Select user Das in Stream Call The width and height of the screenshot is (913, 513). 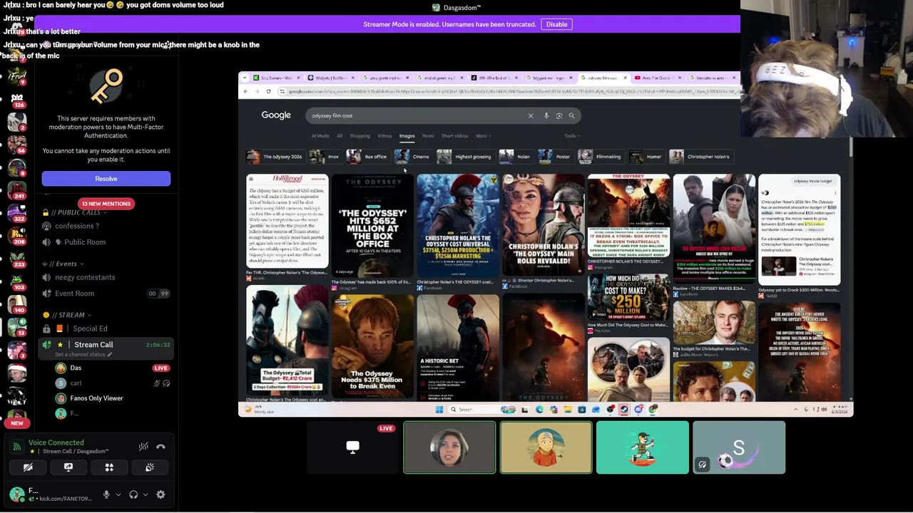[x=76, y=368]
